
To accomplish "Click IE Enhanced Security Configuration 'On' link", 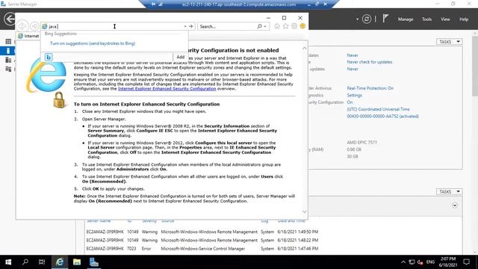I will pyautogui.click(x=350, y=102).
